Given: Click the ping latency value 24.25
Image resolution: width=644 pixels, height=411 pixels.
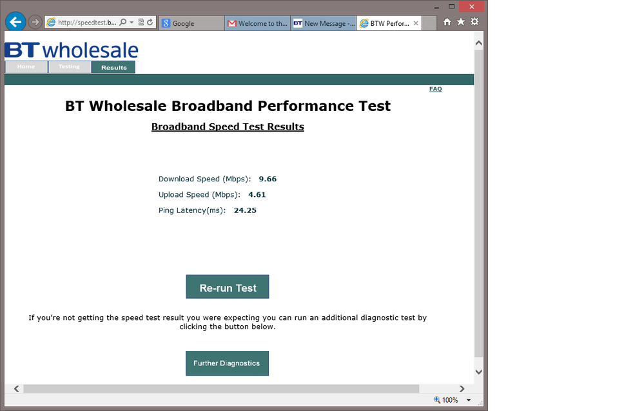Looking at the screenshot, I should pos(245,210).
